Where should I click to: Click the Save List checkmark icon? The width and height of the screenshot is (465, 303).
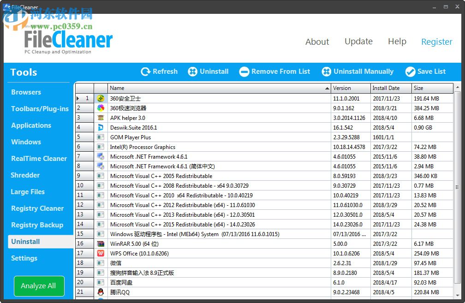tap(410, 71)
